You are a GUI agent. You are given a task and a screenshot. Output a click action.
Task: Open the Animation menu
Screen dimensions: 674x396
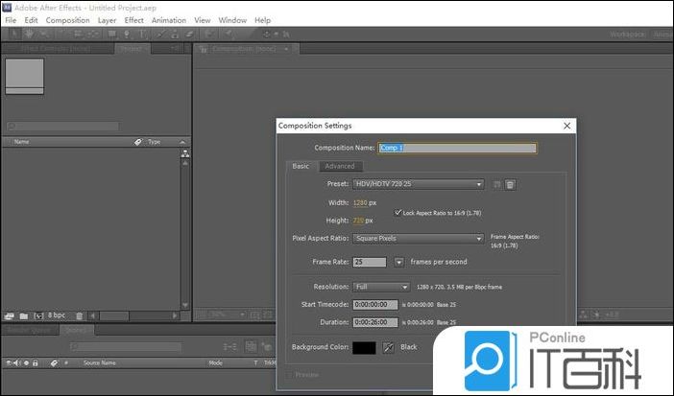[169, 20]
